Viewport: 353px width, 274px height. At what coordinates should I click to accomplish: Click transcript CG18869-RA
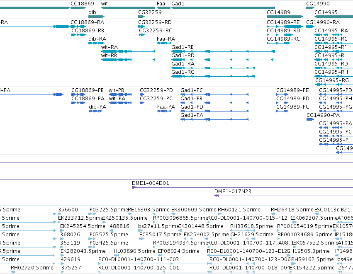pyautogui.click(x=78, y=27)
